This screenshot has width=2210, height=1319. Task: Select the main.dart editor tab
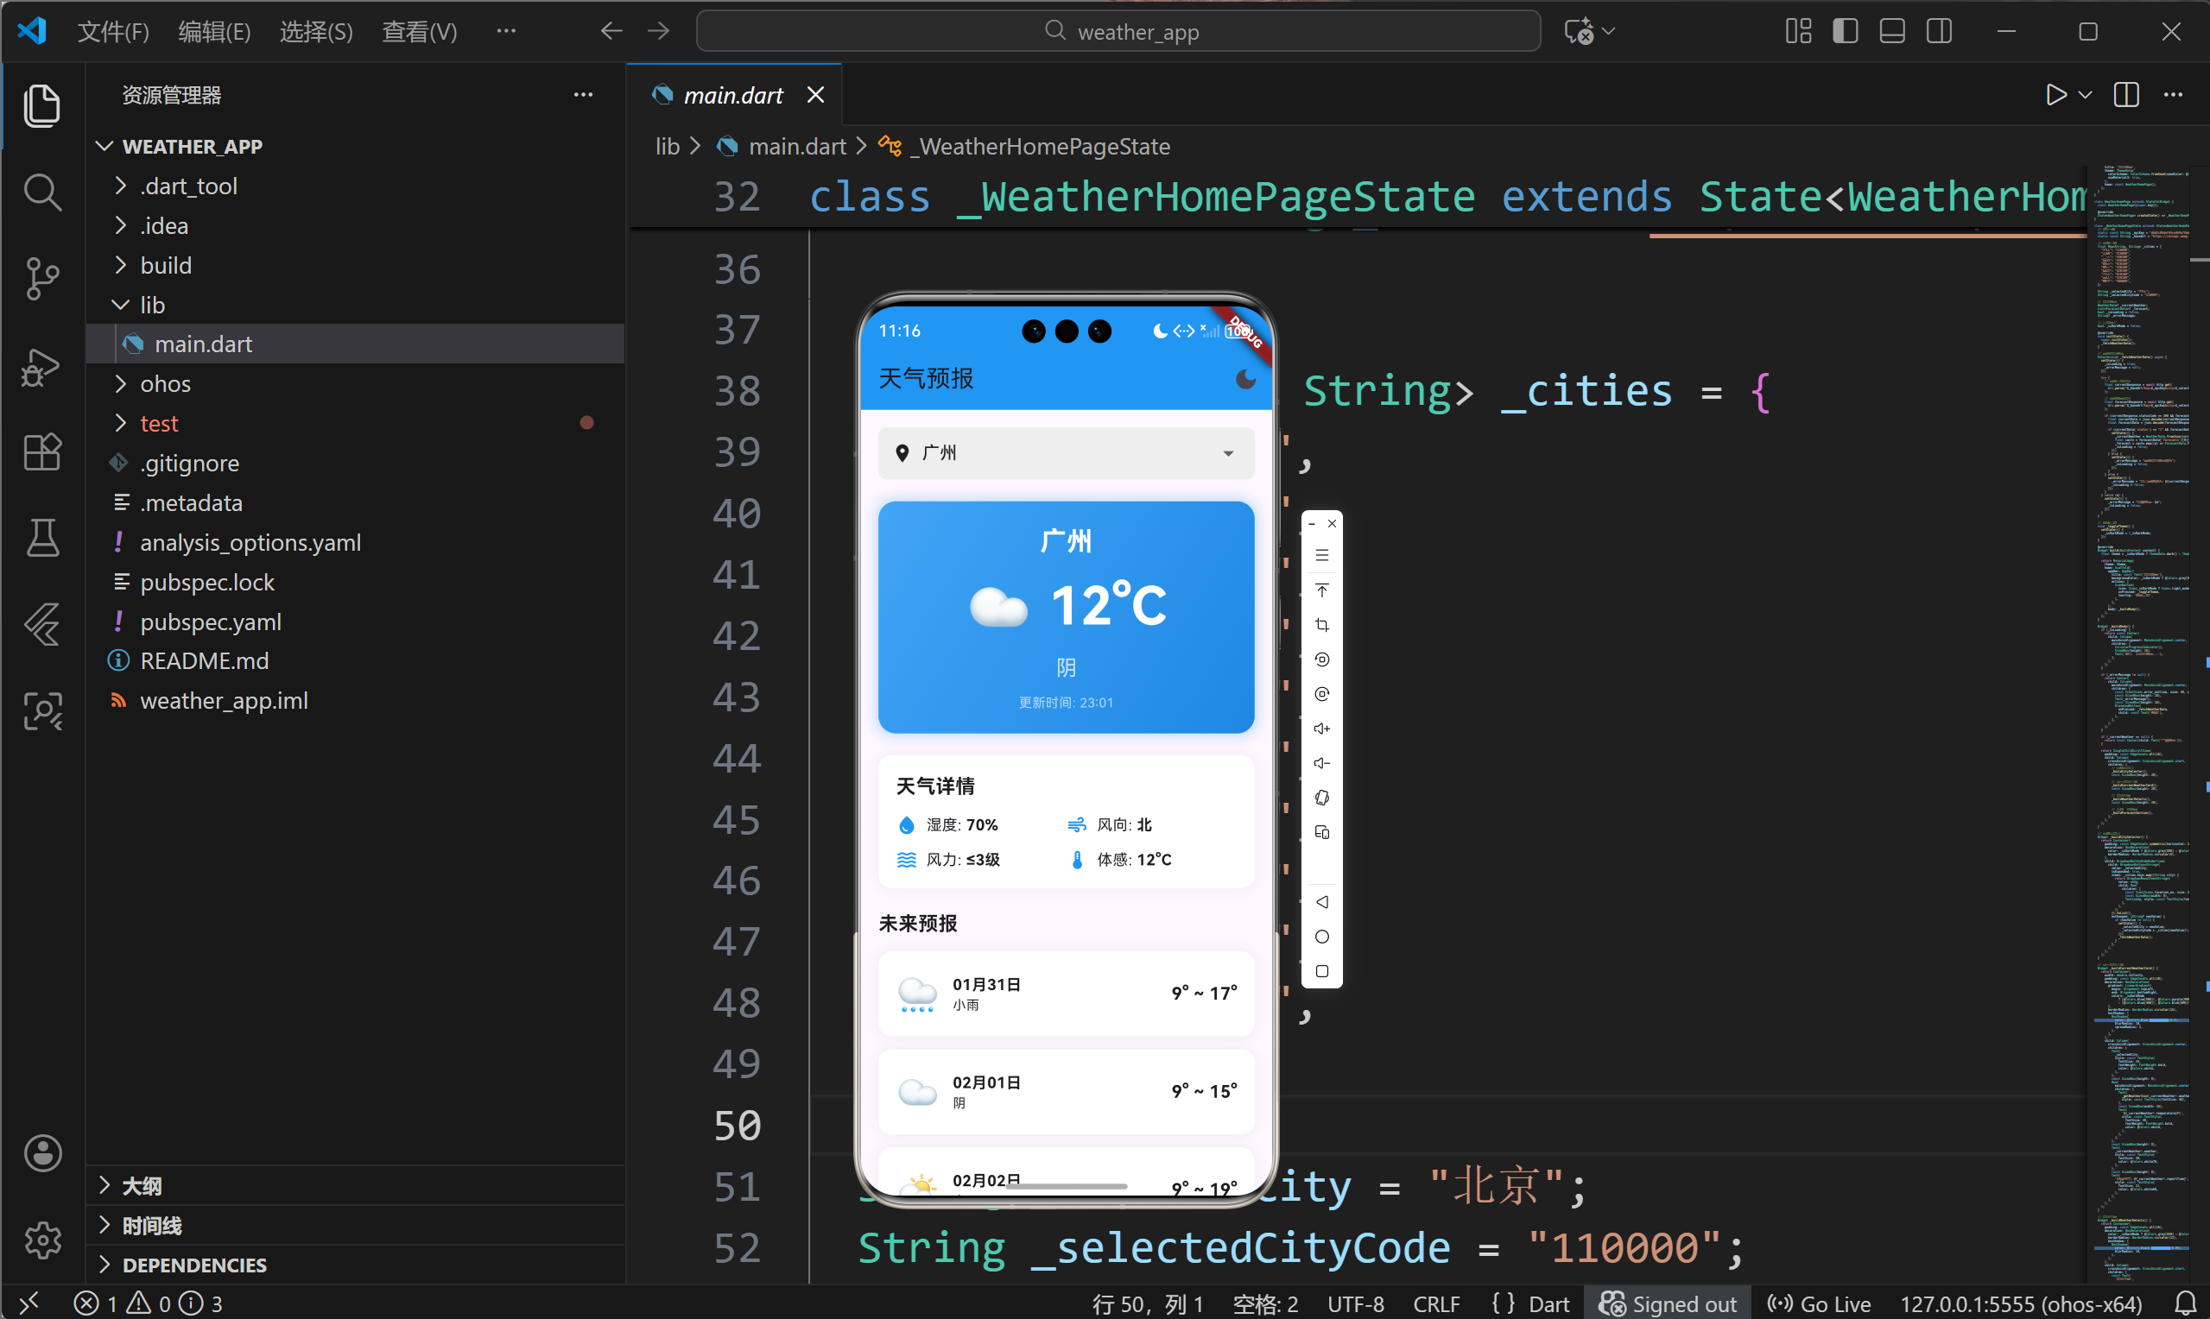(x=732, y=95)
